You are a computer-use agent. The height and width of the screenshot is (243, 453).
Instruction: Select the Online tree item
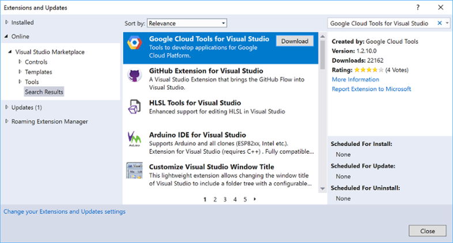pos(20,36)
